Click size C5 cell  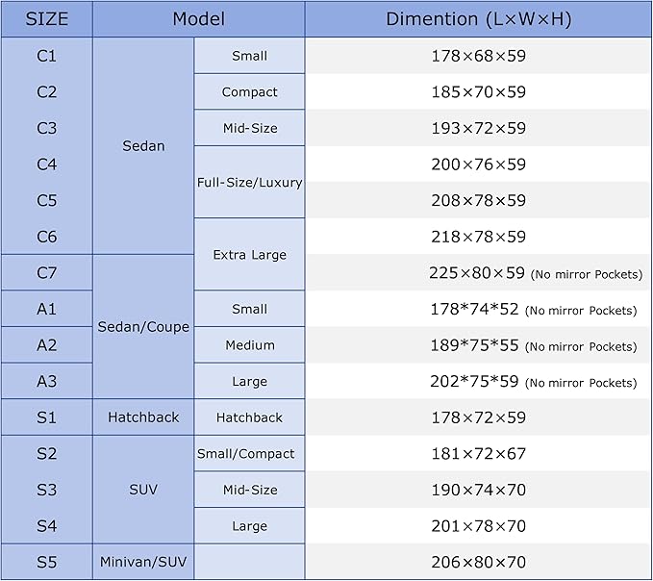(46, 200)
